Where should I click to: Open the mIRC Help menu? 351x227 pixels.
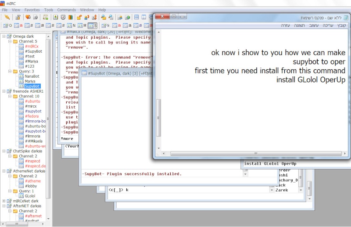(102, 10)
